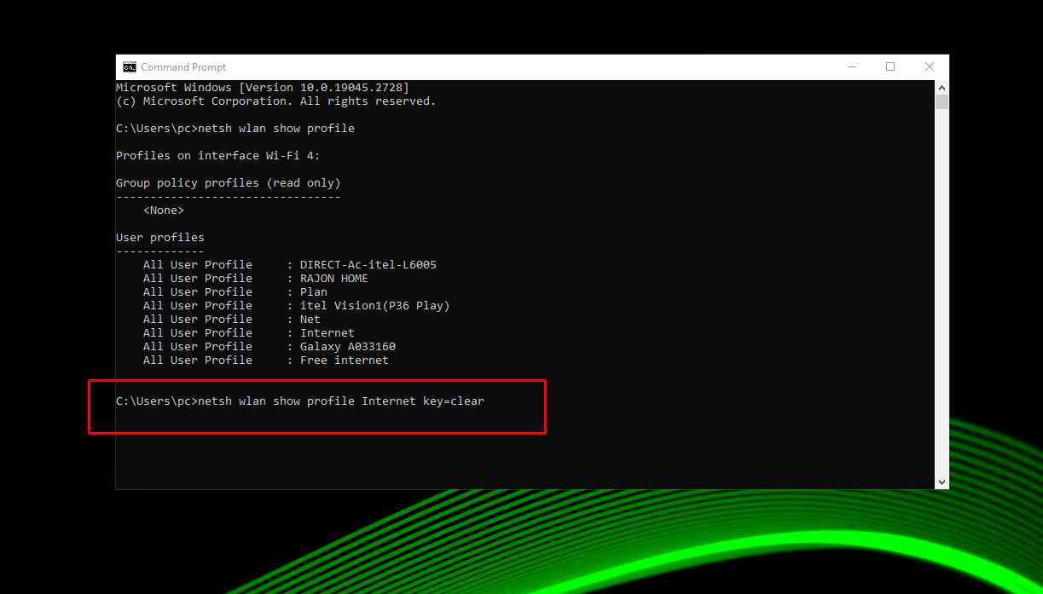Image resolution: width=1043 pixels, height=594 pixels.
Task: Click the DIRECT-Ac-itel-L6005 profile name
Action: [x=368, y=264]
